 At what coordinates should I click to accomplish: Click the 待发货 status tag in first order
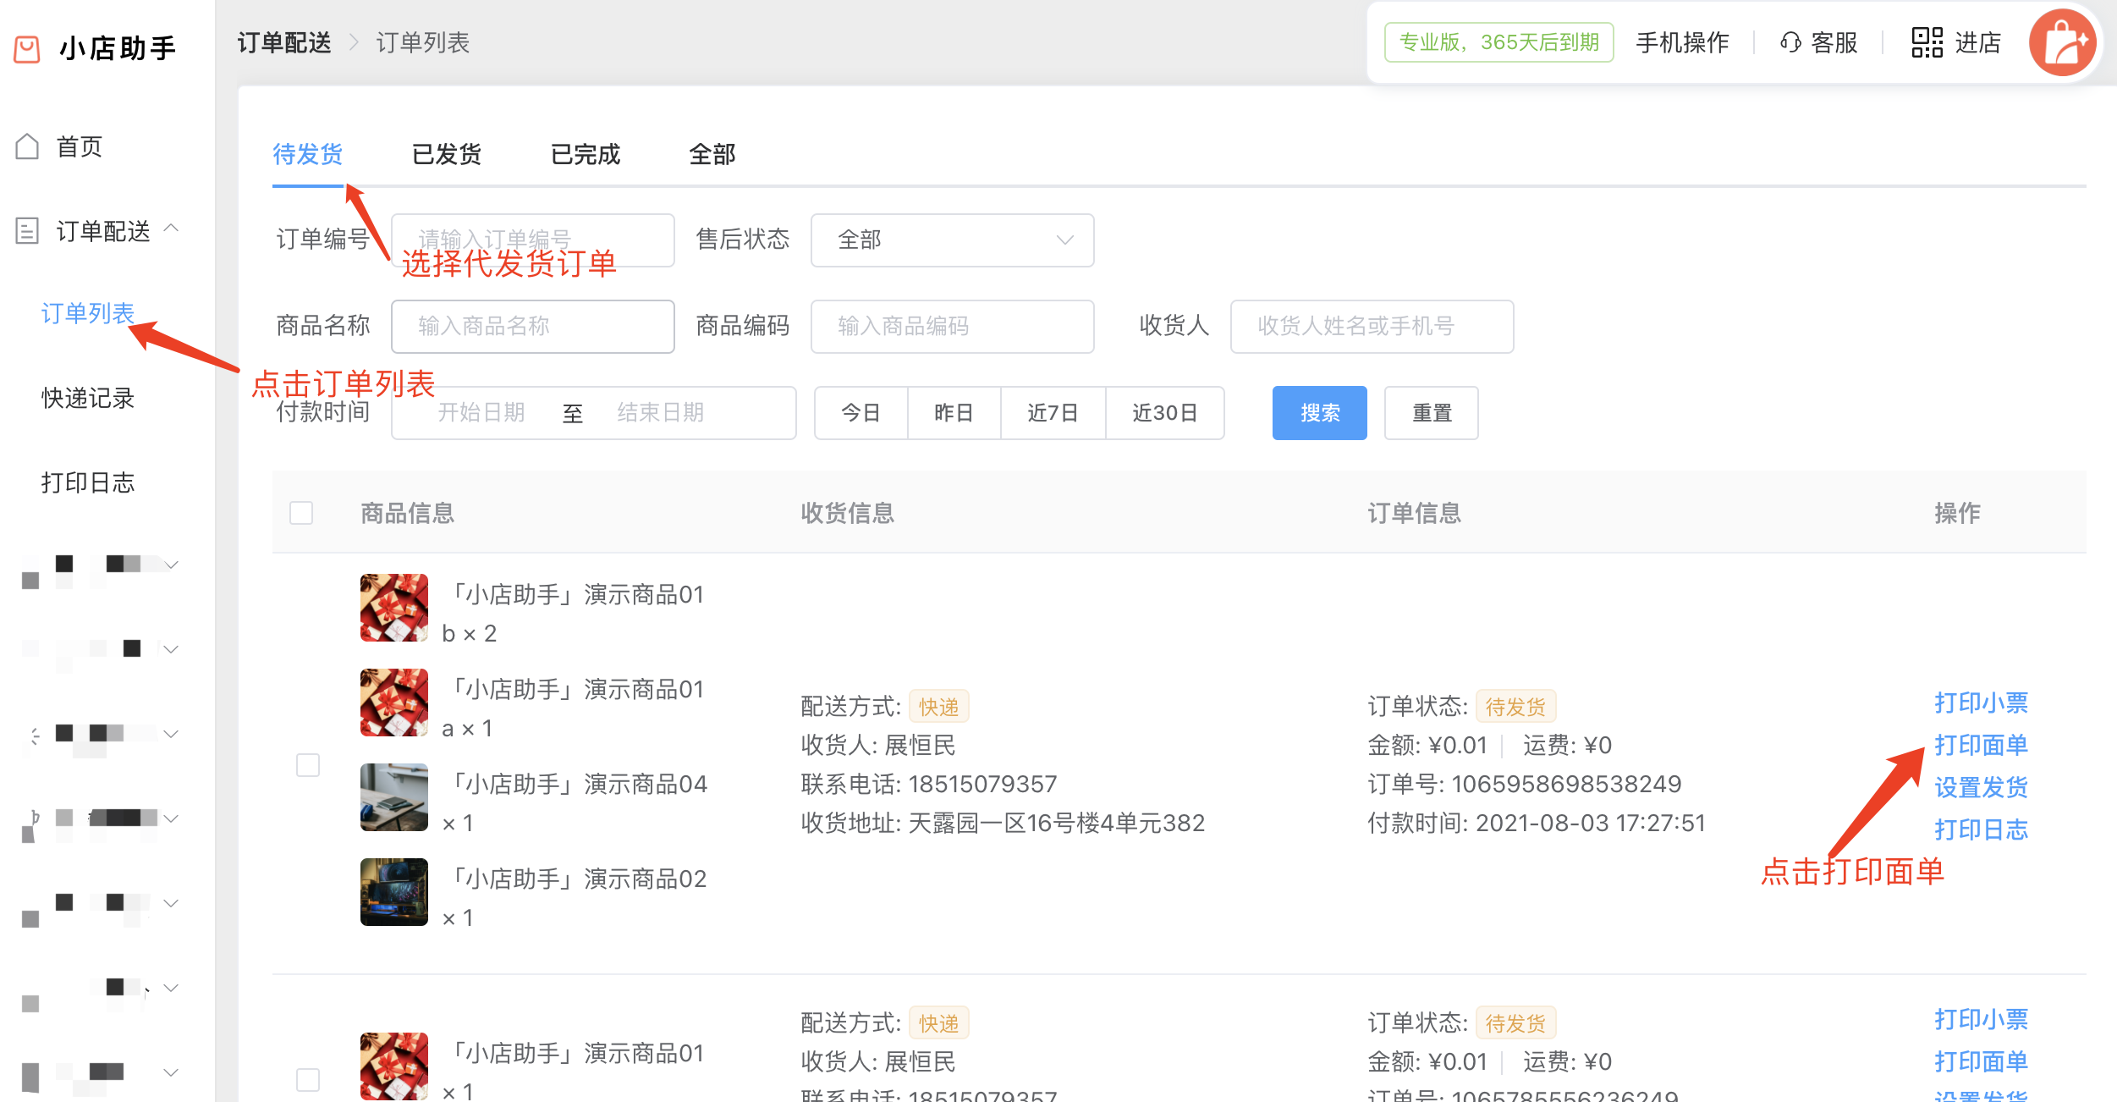(1515, 707)
